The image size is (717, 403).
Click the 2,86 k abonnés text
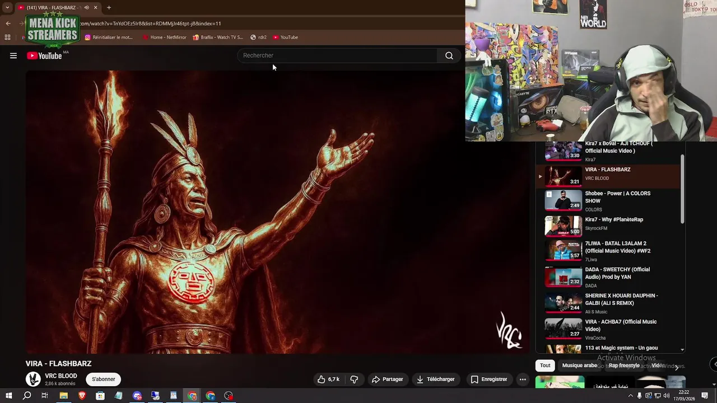(60, 384)
